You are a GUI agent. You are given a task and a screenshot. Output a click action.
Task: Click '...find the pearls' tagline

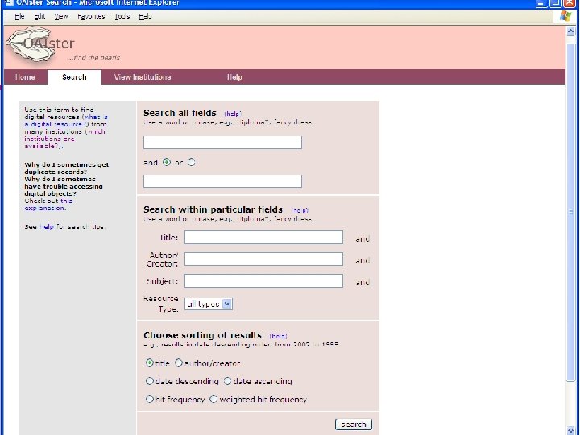pos(93,58)
